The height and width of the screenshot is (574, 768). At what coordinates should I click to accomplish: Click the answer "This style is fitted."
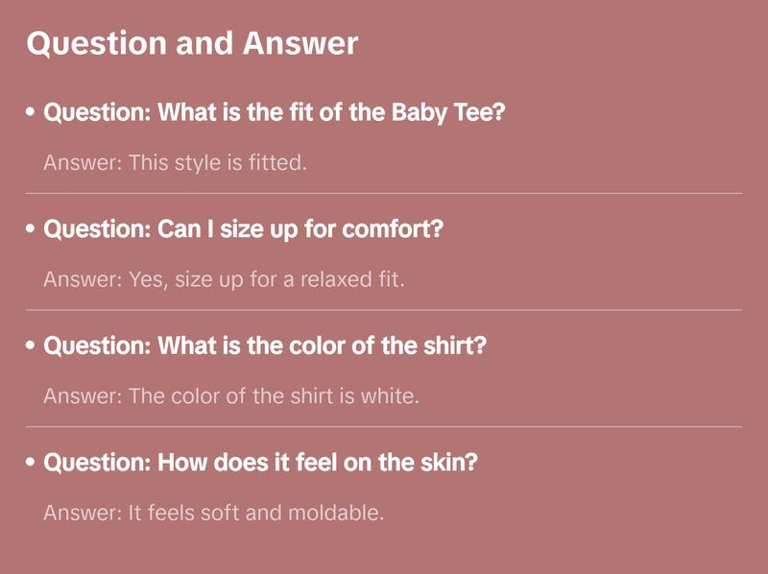(175, 163)
